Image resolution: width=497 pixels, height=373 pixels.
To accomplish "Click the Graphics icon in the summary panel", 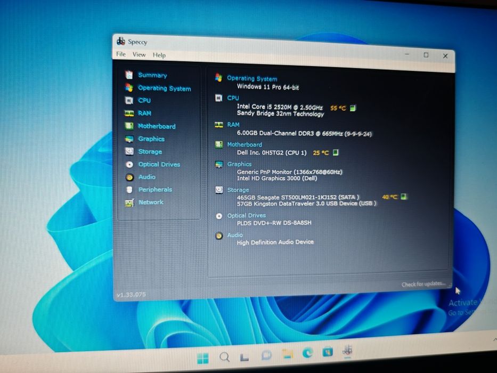I will (x=219, y=164).
